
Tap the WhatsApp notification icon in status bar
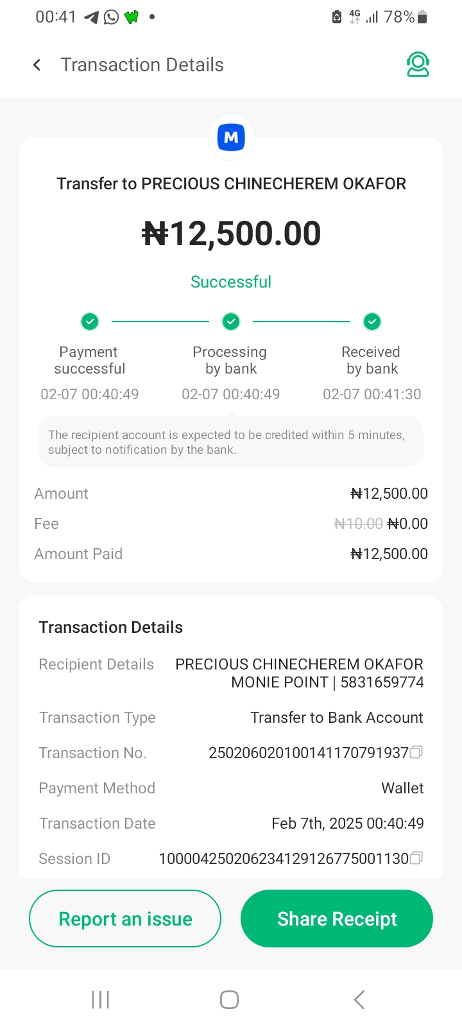click(x=112, y=17)
